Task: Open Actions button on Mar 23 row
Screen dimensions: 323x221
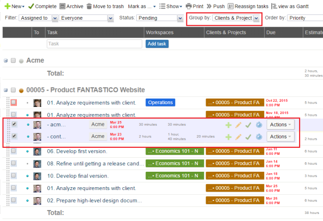Action: point(281,137)
